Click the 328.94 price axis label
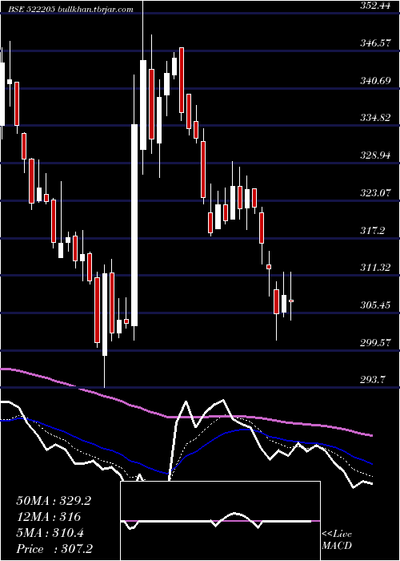The image size is (400, 561). tap(375, 155)
